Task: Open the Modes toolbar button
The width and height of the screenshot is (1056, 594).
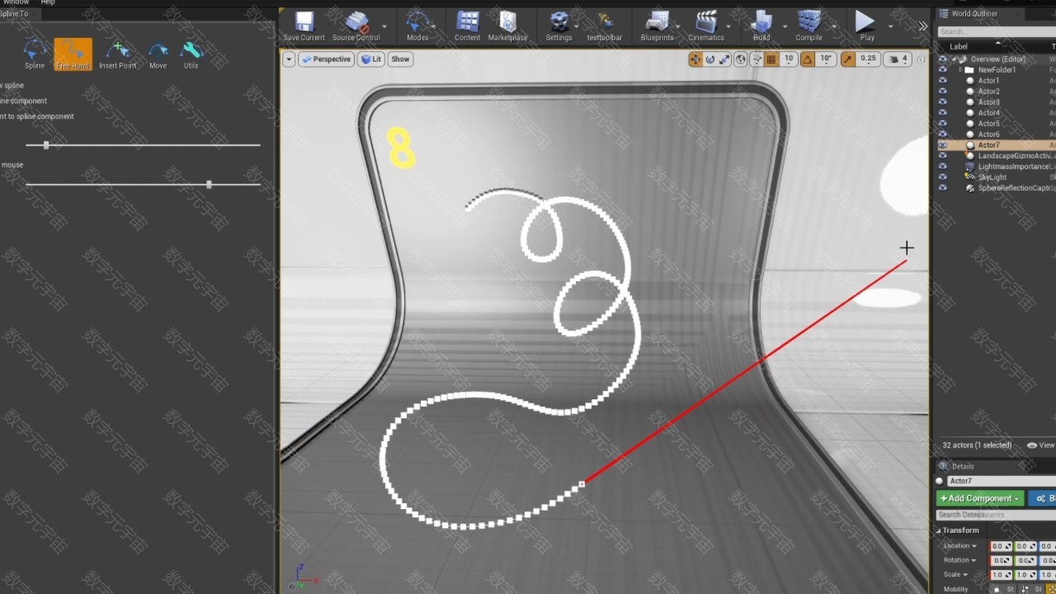Action: click(417, 26)
